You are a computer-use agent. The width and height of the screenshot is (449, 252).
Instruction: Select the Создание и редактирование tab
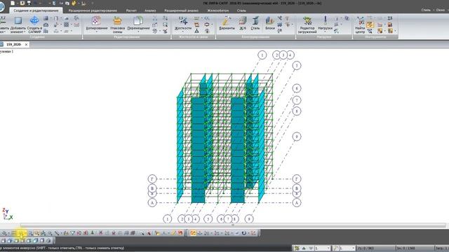36,10
